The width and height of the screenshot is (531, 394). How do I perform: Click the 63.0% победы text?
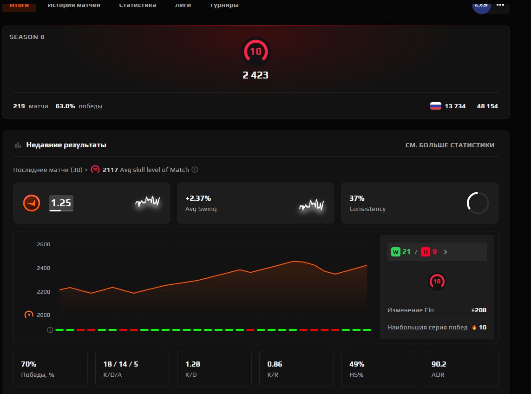click(79, 106)
